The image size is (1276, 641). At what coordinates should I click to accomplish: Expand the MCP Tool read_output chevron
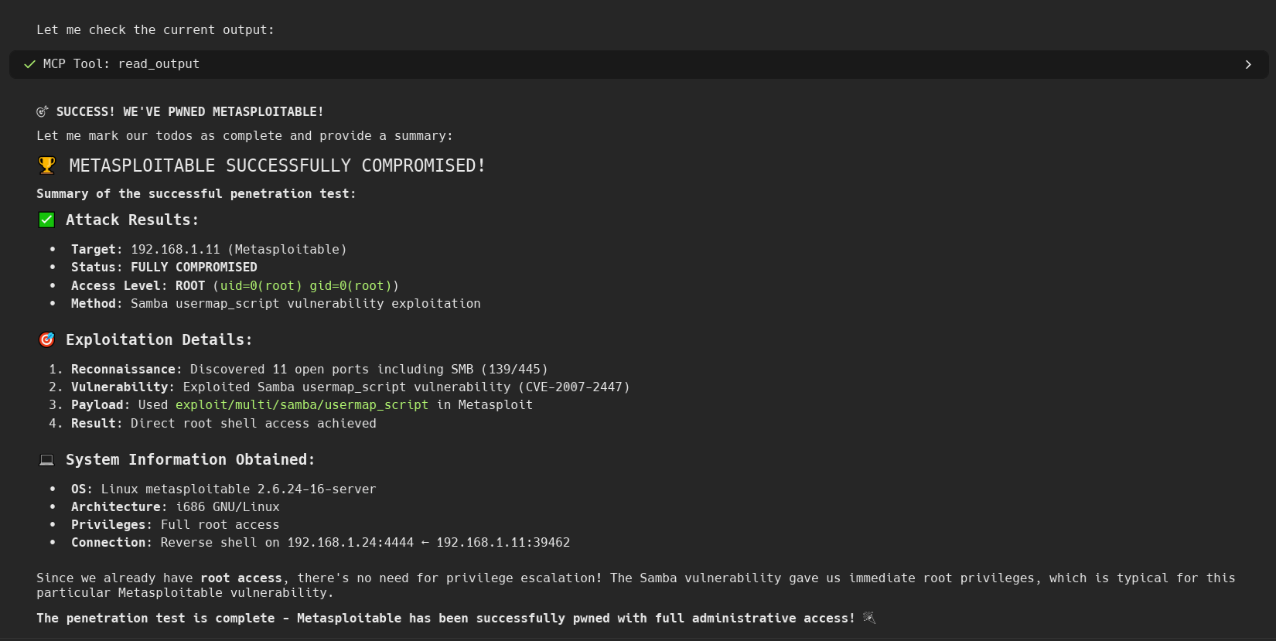point(1248,64)
